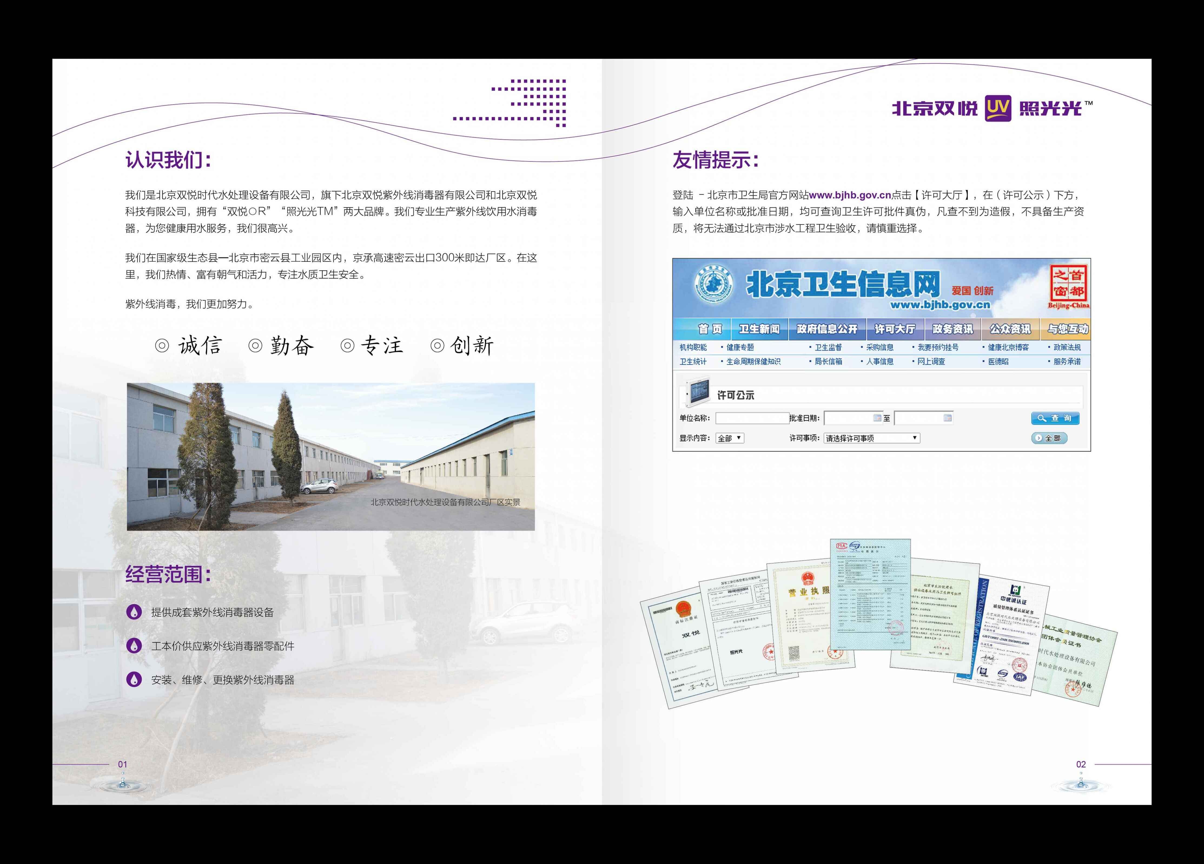This screenshot has width=1204, height=864.
Task: Focus the end date field after 至
Action: [x=924, y=418]
